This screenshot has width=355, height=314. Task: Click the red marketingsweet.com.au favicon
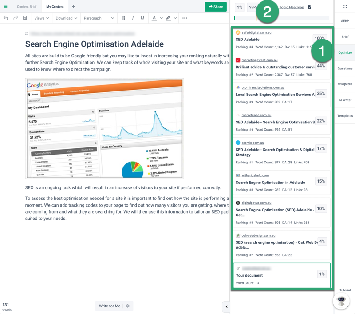(x=238, y=60)
